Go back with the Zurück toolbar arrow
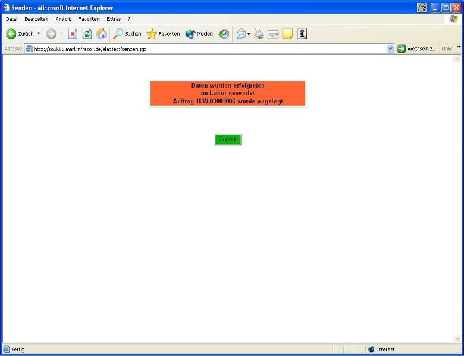Screen dimensions: 464x356 coord(20,34)
